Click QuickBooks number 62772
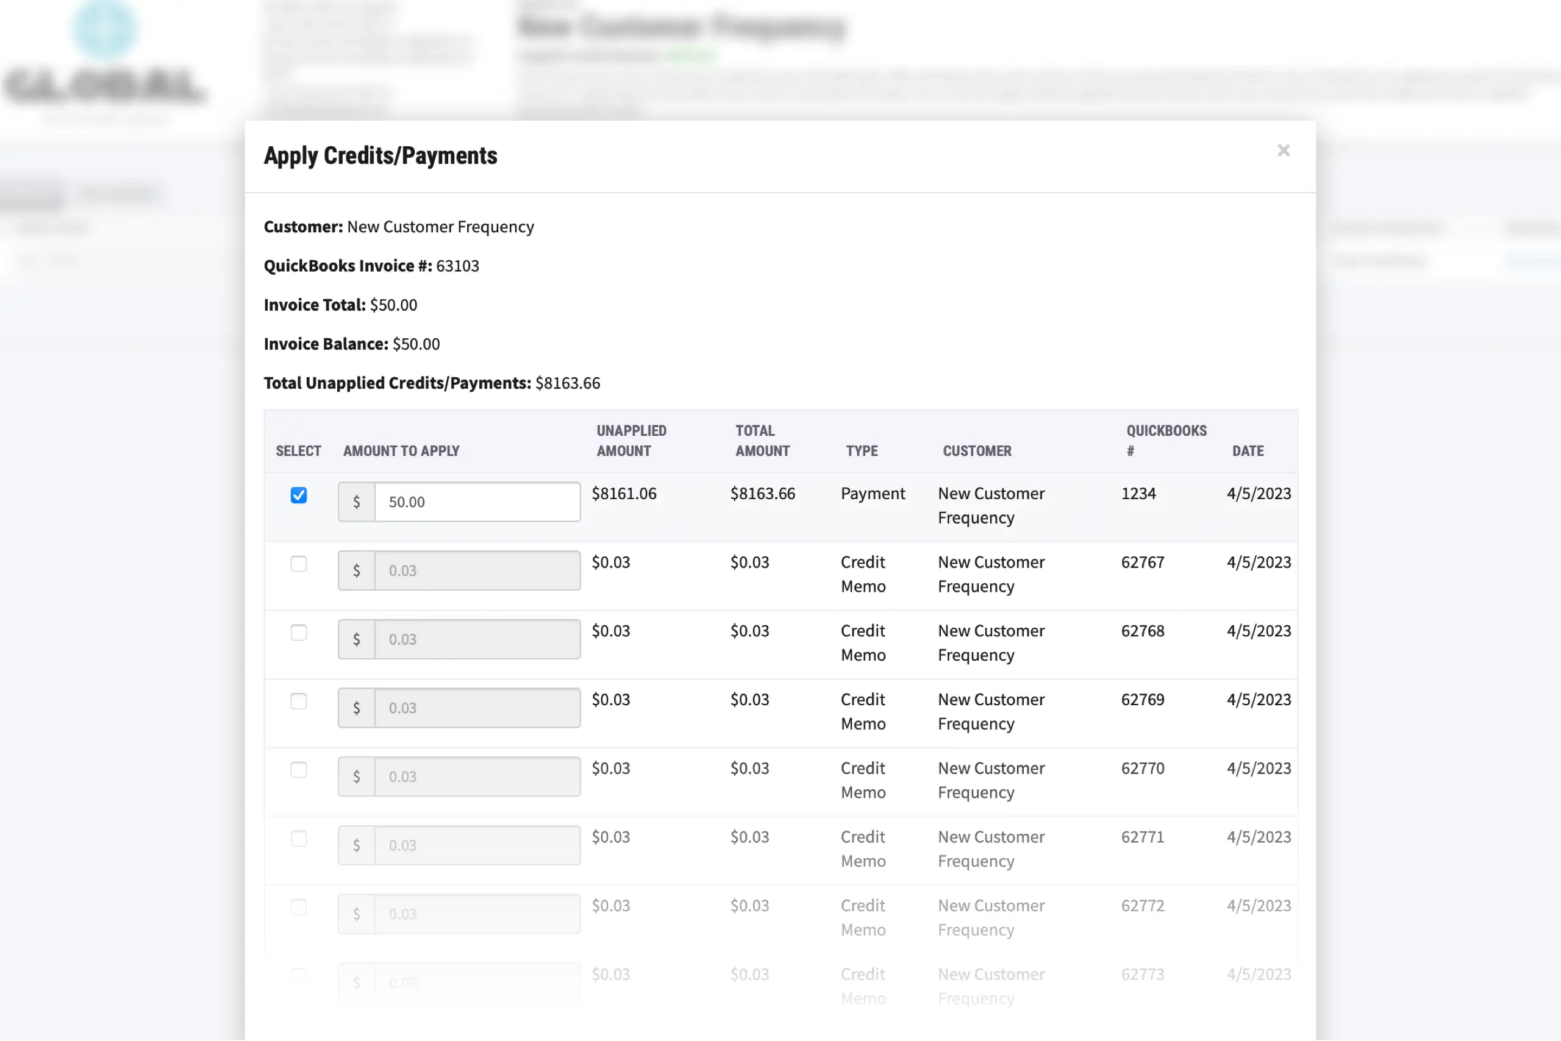The width and height of the screenshot is (1561, 1041). coord(1142,906)
